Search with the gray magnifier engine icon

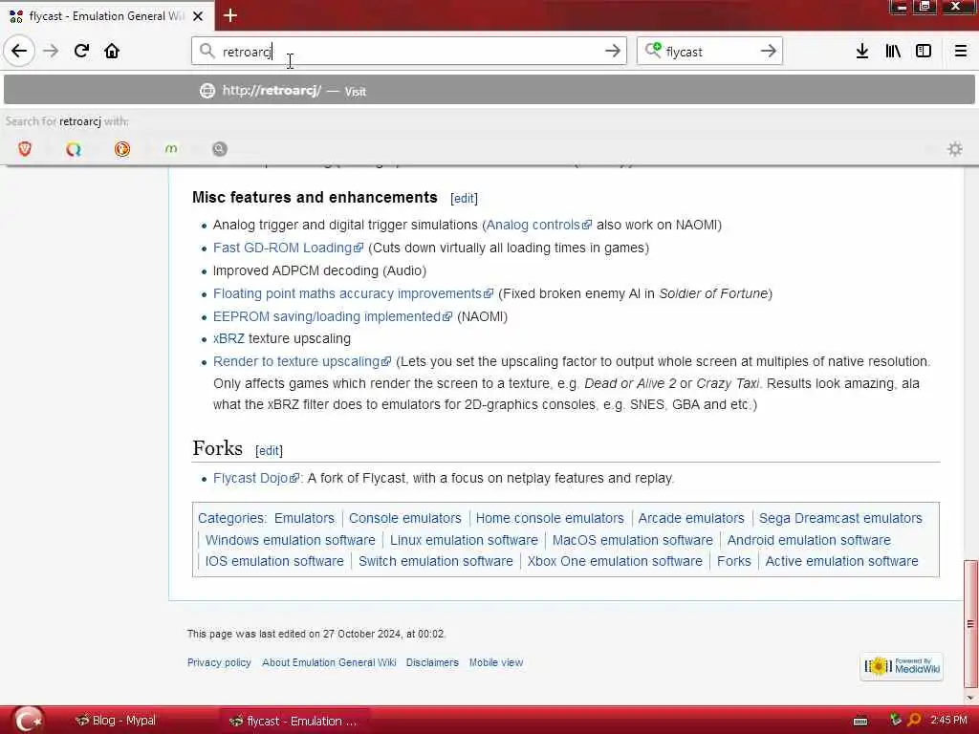[x=220, y=148]
